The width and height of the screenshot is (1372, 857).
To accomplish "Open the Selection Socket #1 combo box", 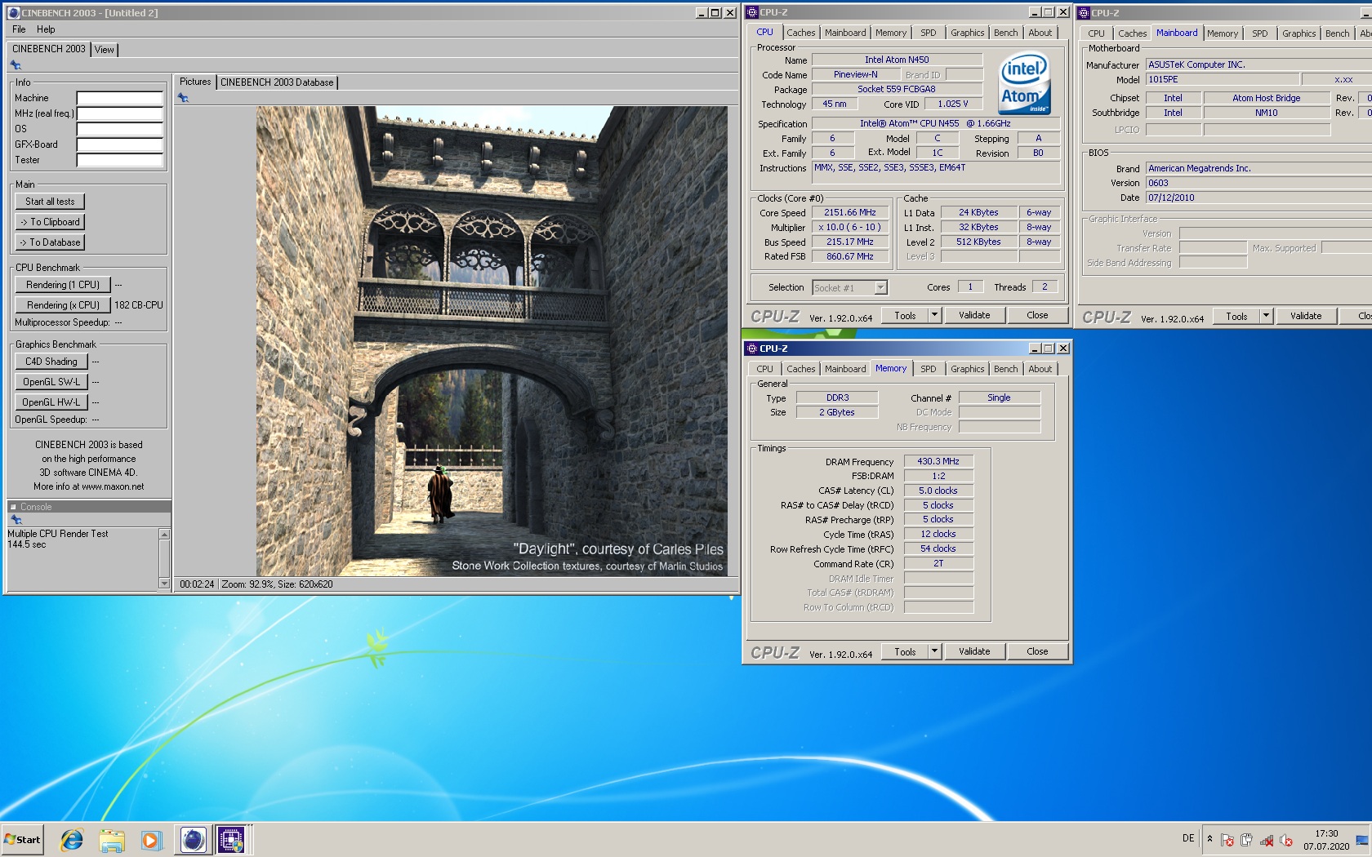I will coord(850,287).
